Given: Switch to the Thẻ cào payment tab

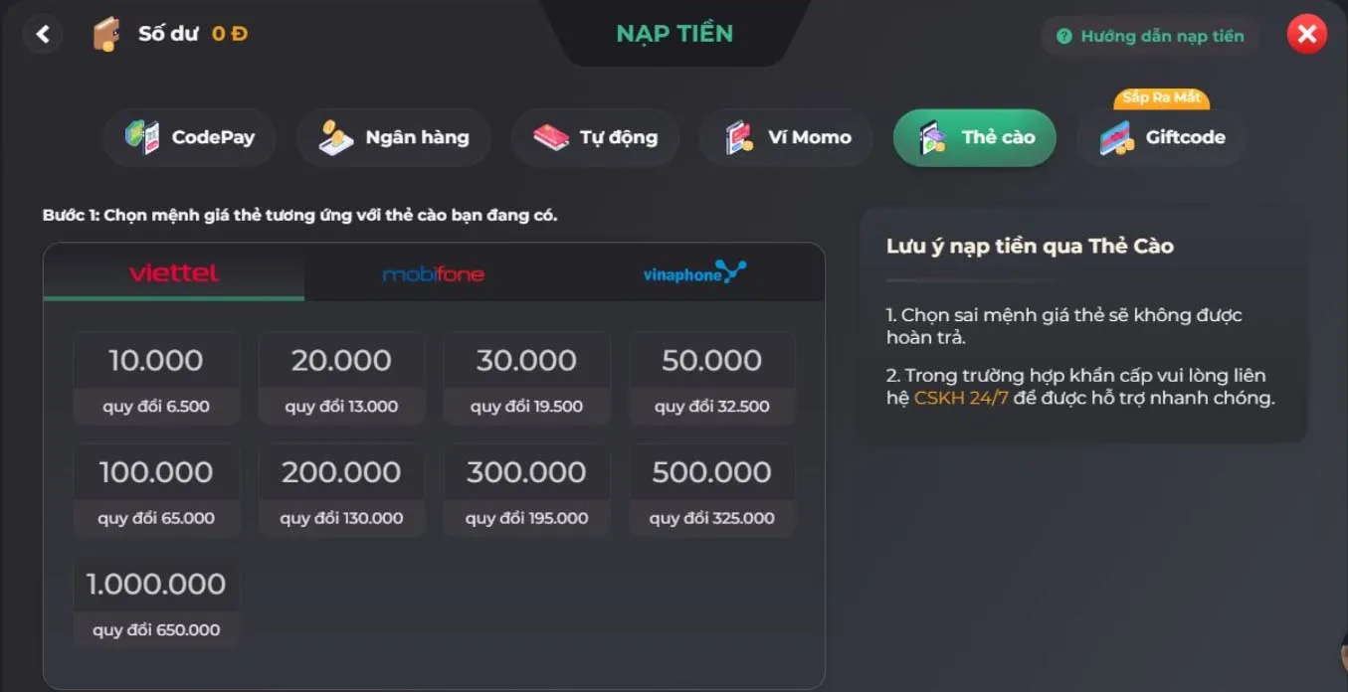Looking at the screenshot, I should tap(974, 137).
